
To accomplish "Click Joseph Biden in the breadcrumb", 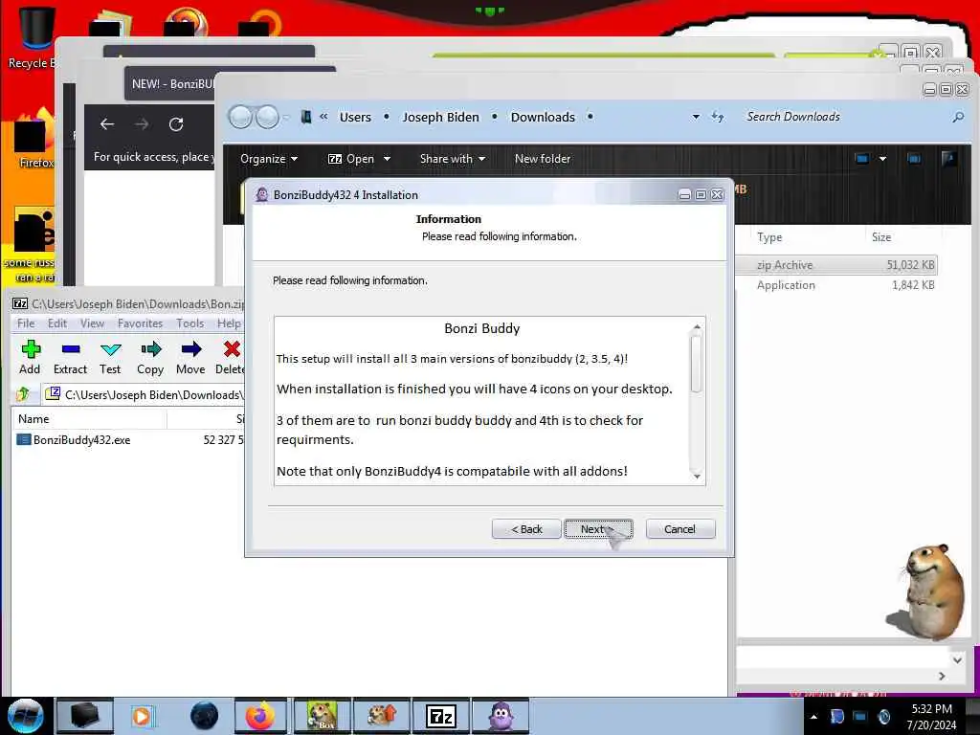I will pyautogui.click(x=440, y=117).
